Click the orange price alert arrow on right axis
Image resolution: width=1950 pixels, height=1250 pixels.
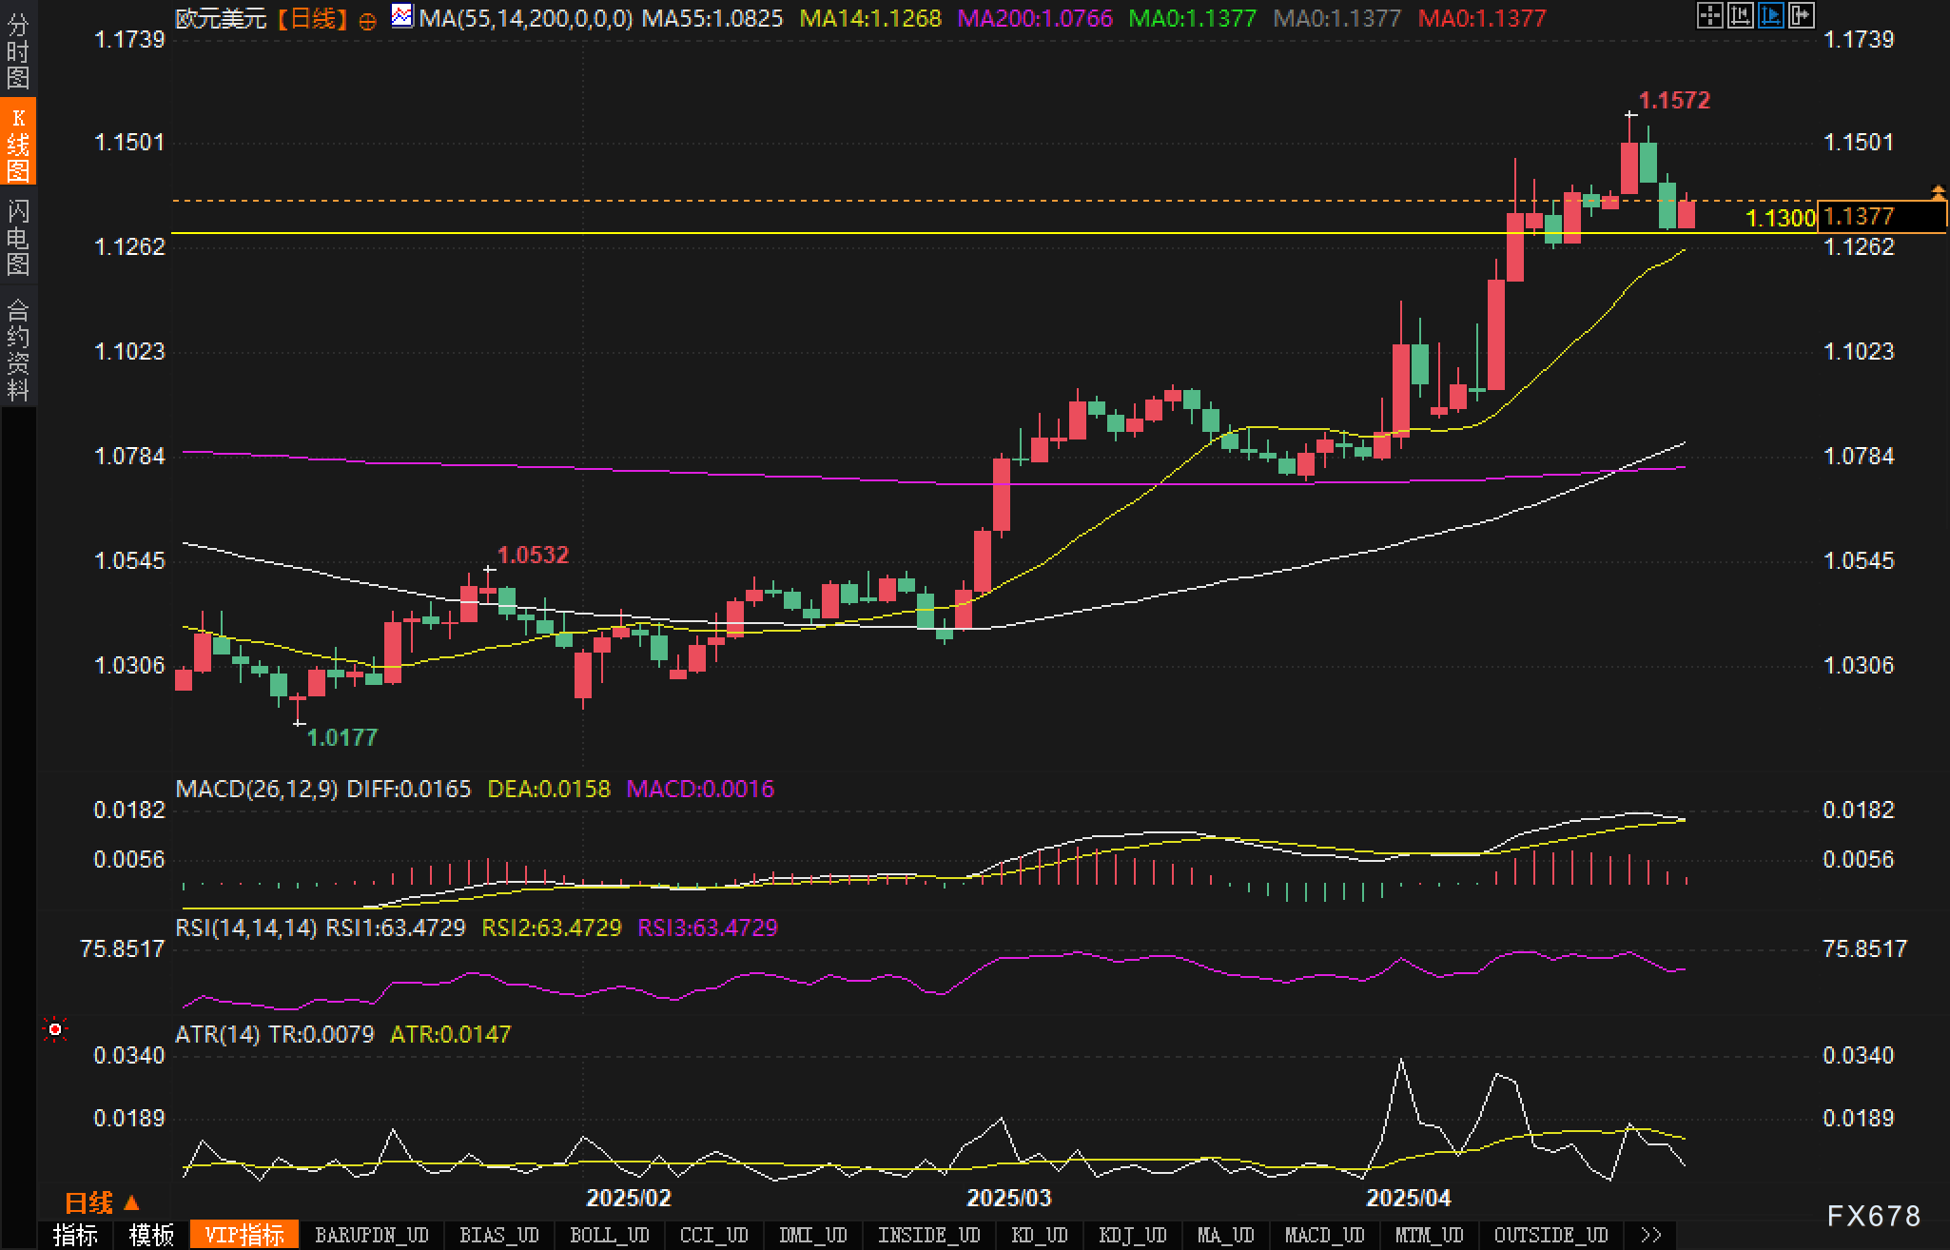[x=1938, y=193]
